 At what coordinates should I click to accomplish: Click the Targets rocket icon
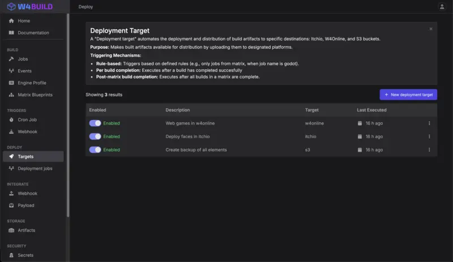[11, 157]
